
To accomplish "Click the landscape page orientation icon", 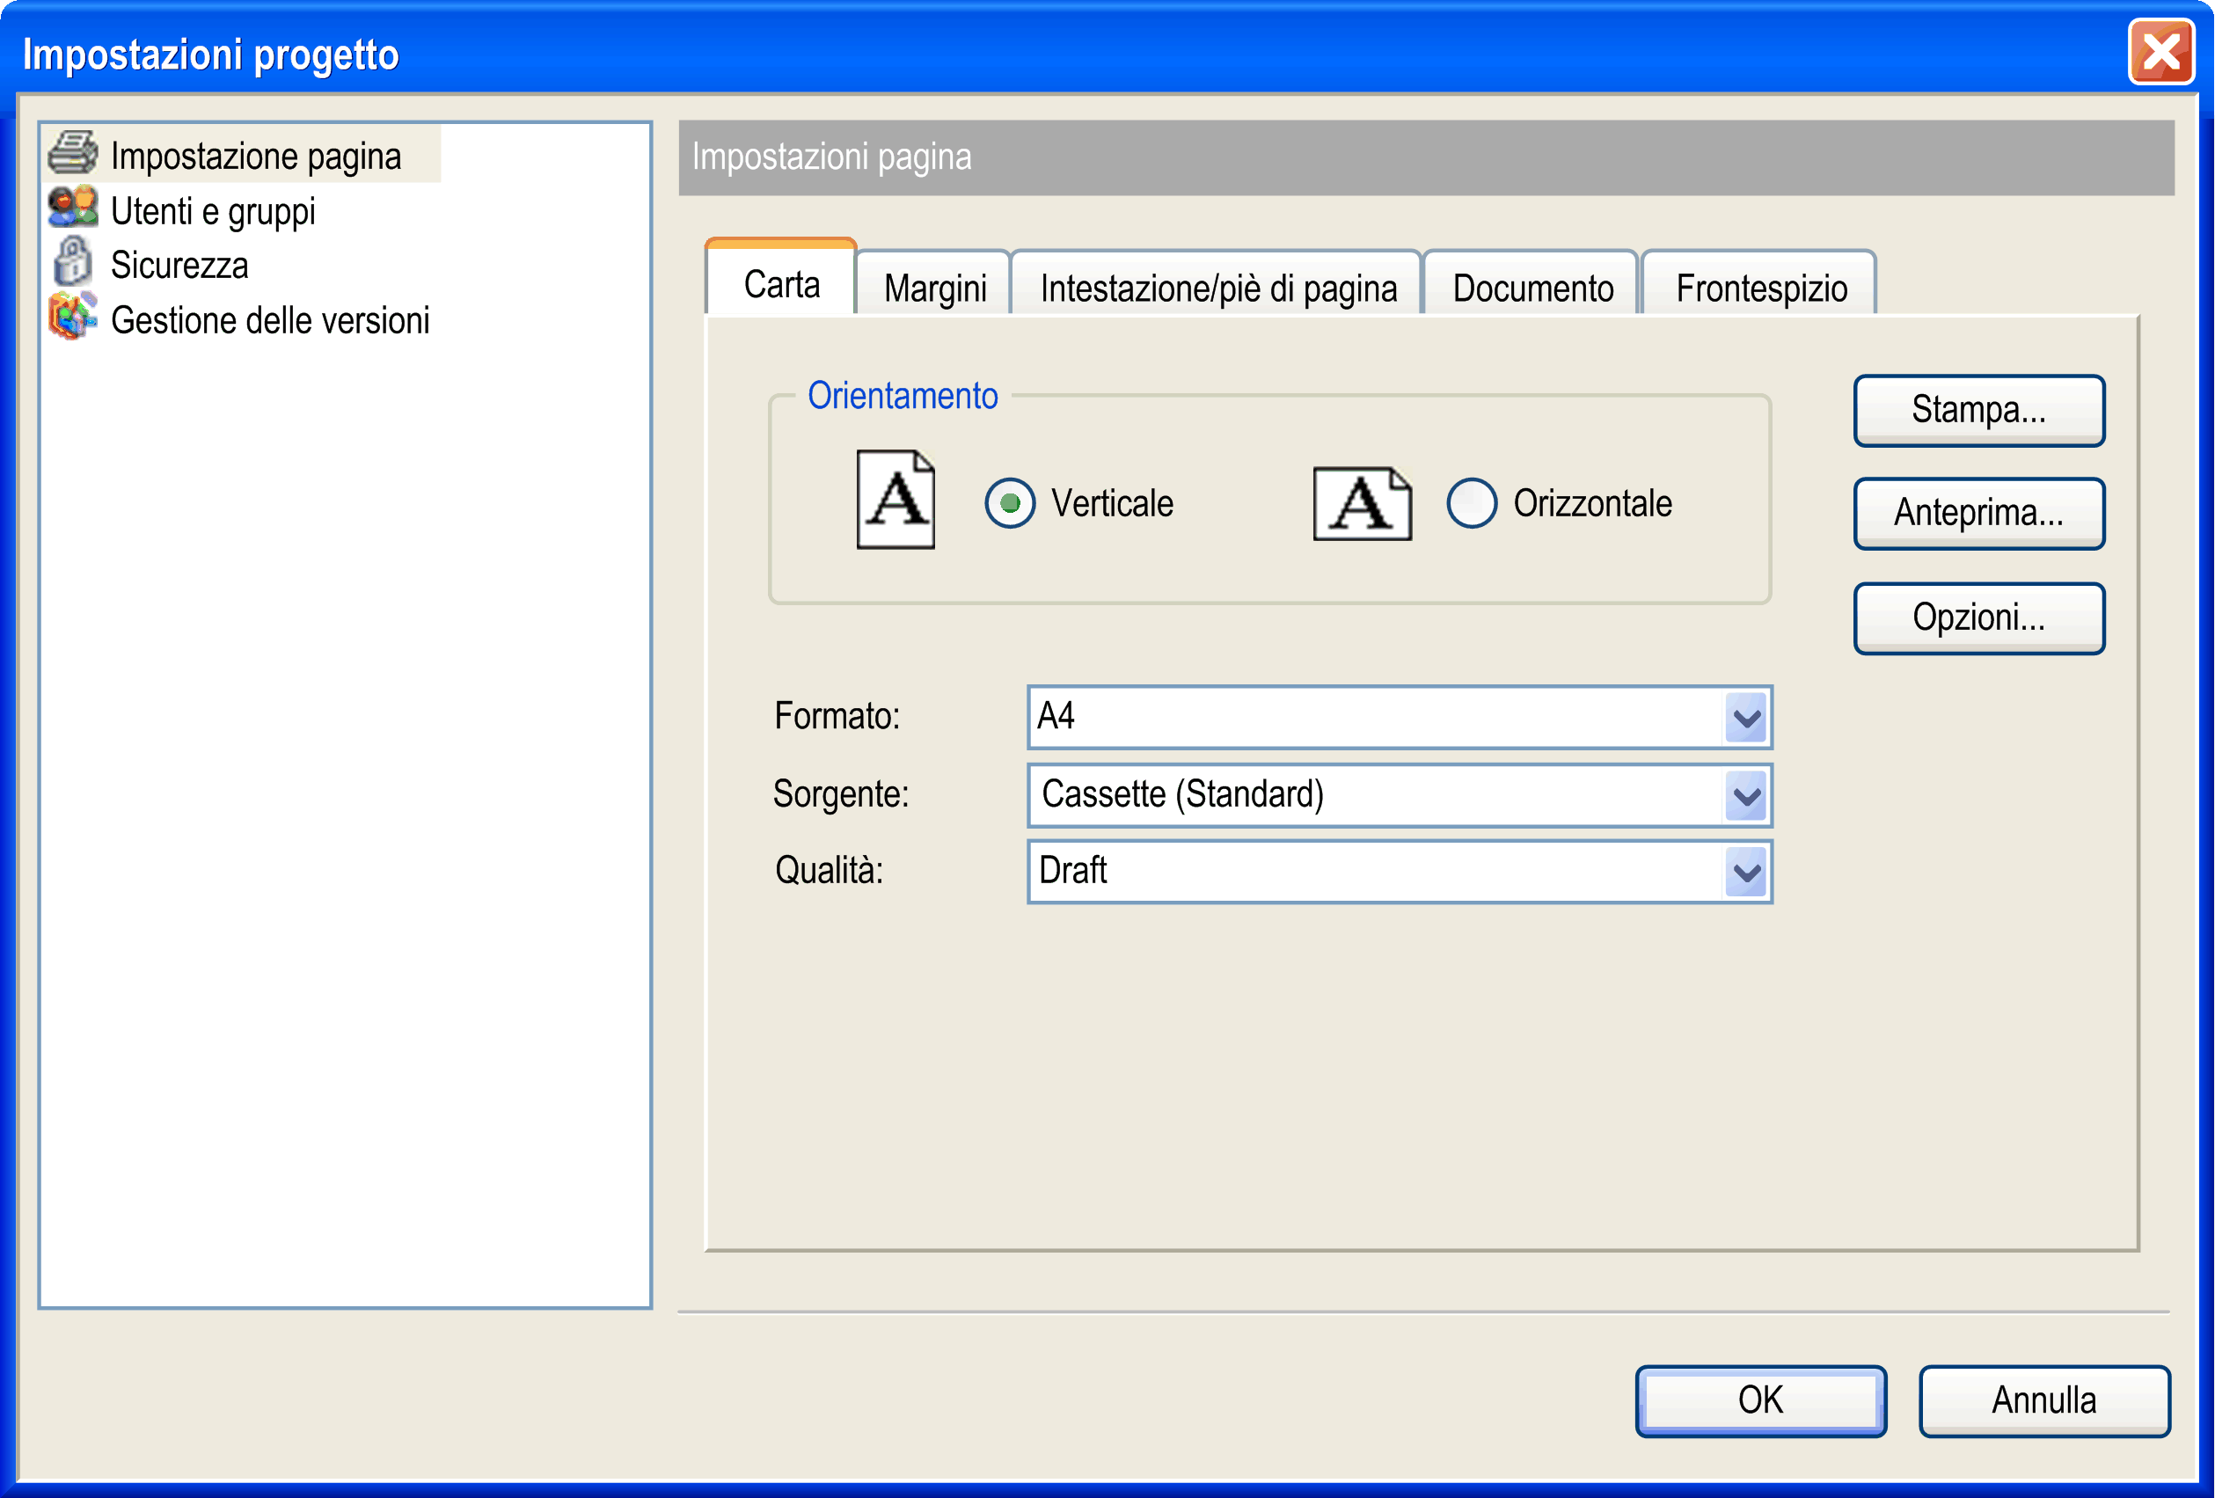I will [1361, 504].
